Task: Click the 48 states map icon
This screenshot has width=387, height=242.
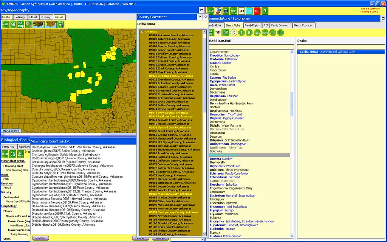Action: pyautogui.click(x=13, y=25)
